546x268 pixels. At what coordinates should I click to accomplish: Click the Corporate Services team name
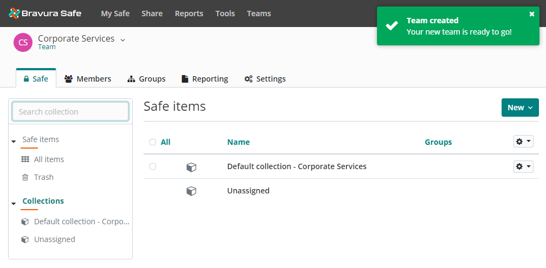(76, 38)
